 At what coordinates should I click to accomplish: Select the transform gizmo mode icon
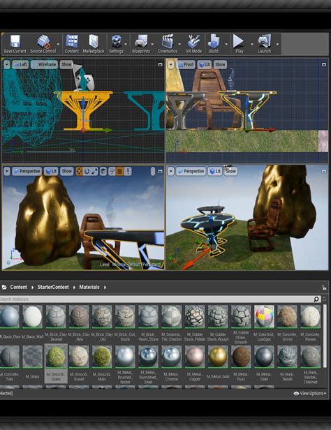click(x=79, y=172)
